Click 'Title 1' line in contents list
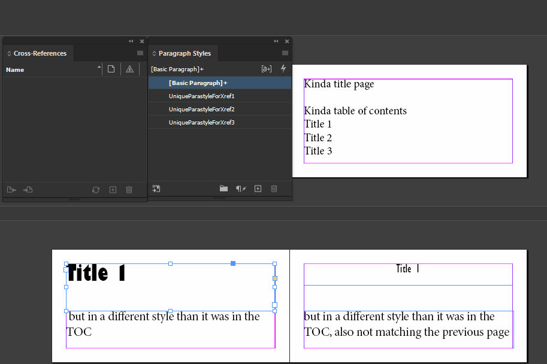The image size is (547, 364). click(318, 124)
